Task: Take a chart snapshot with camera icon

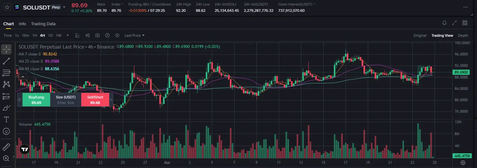Action: tap(98, 35)
